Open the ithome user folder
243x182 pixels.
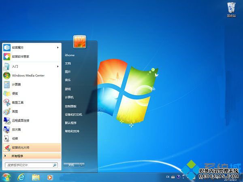[x=70, y=55]
